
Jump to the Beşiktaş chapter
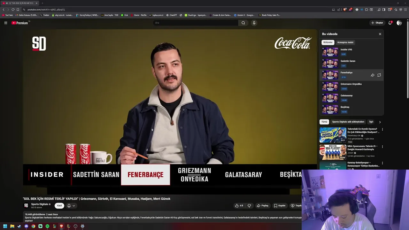(x=351, y=110)
